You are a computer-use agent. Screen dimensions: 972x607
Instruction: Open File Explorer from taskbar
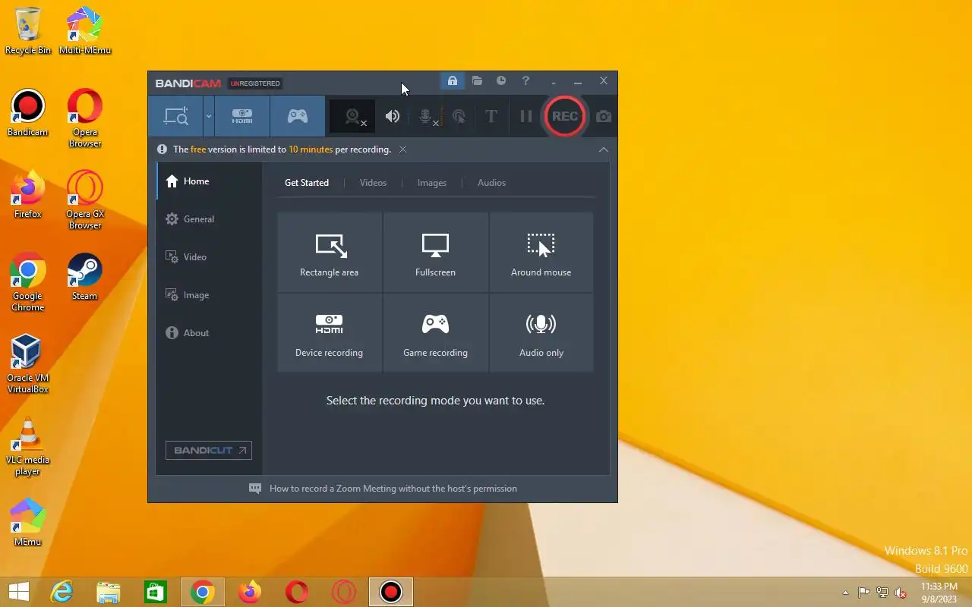pos(109,592)
